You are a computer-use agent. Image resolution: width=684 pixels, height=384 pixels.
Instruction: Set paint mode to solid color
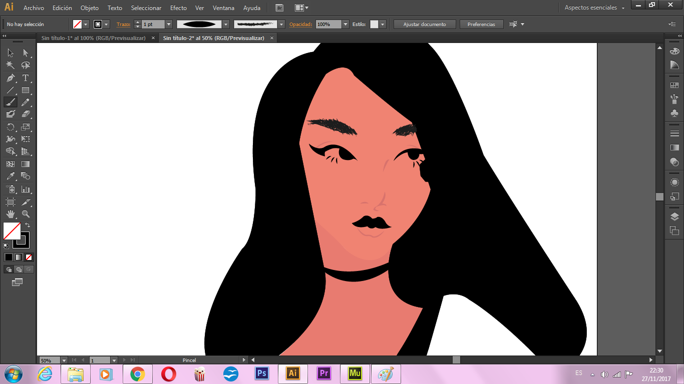[9, 257]
